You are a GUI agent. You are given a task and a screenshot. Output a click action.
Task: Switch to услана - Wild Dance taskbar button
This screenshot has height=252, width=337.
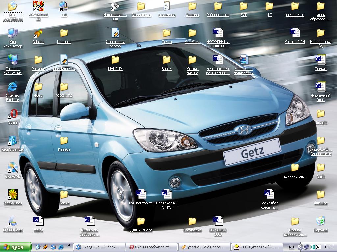(x=204, y=247)
